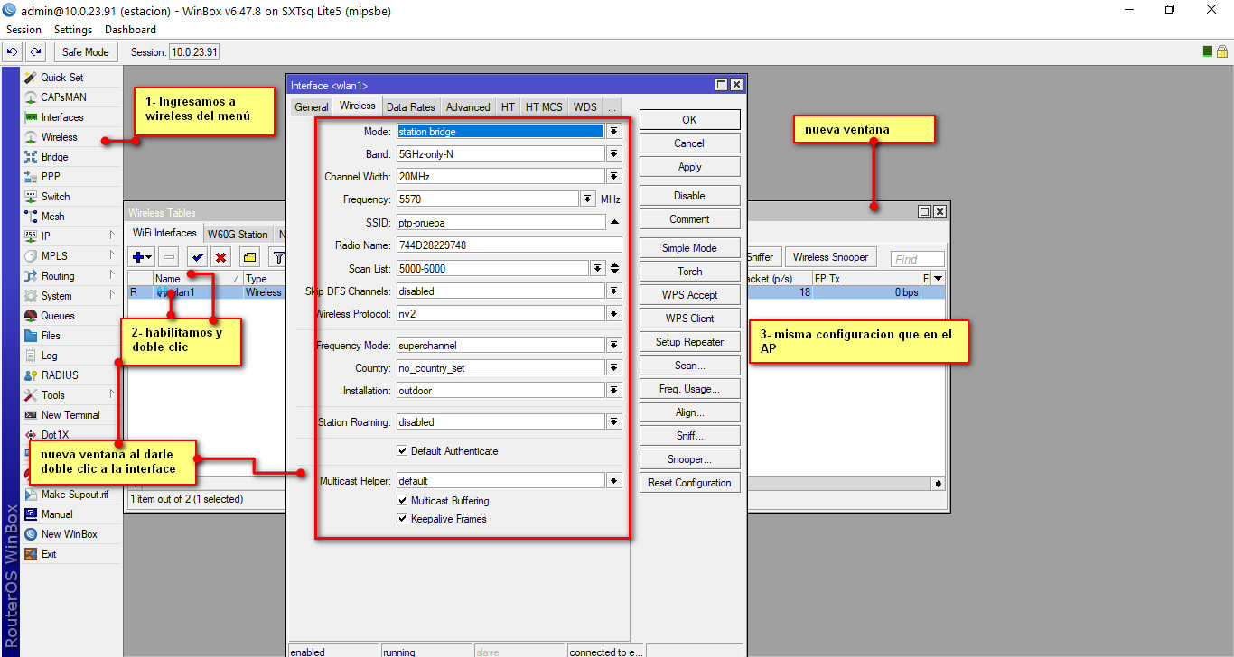The image size is (1234, 657).
Task: Click the blue checkmark enable icon
Action: pyautogui.click(x=197, y=257)
